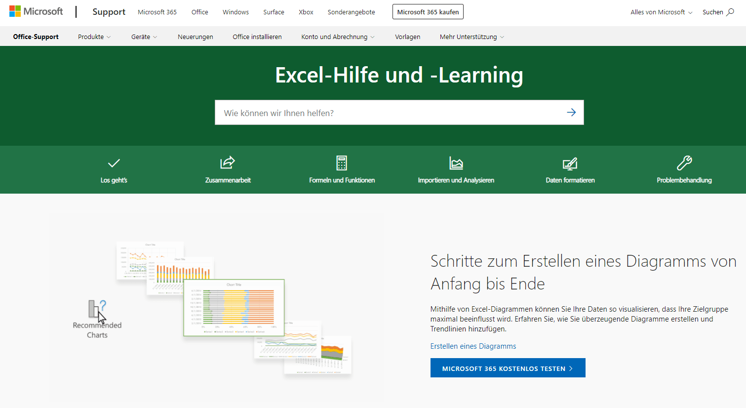Click the Formeln und Funktionen calculator icon
Image resolution: width=746 pixels, height=408 pixels.
[x=342, y=163]
